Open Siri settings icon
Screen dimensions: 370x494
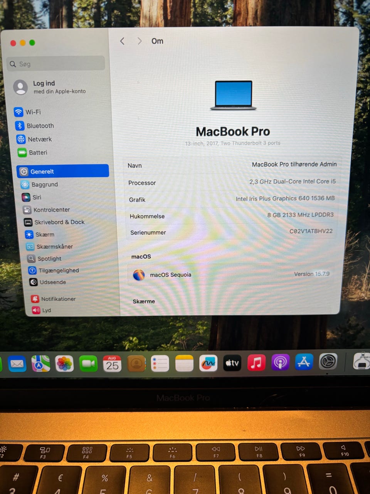pyautogui.click(x=26, y=197)
